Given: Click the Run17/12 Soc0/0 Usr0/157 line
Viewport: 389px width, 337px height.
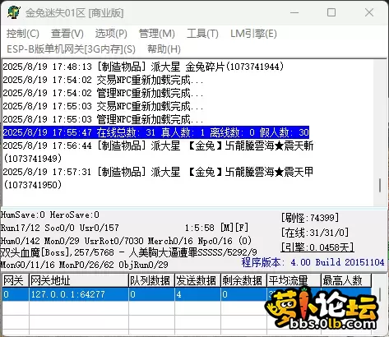Looking at the screenshot, I should [x=60, y=228].
